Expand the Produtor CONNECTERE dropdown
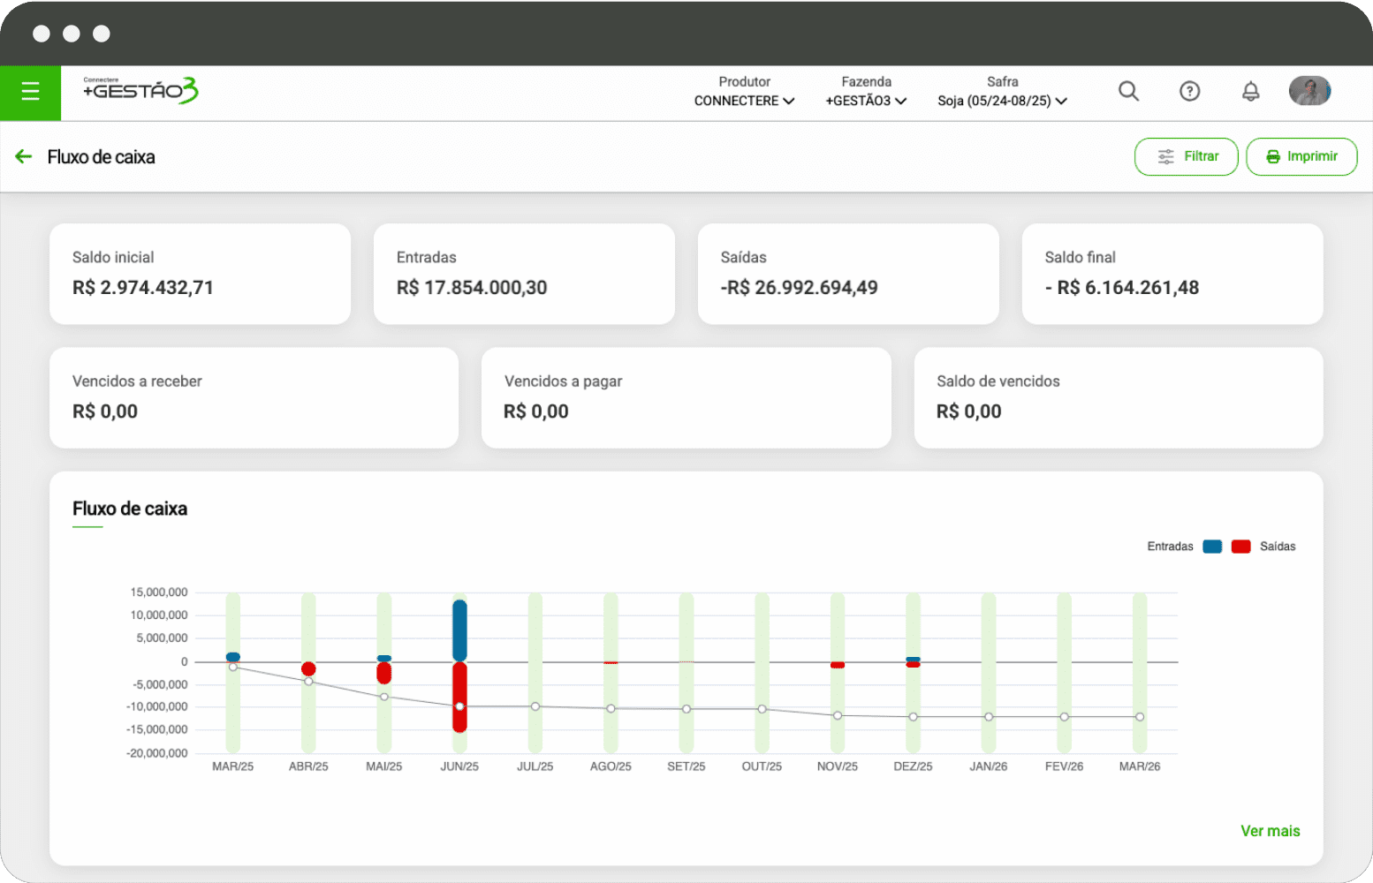This screenshot has height=883, width=1373. [x=744, y=101]
